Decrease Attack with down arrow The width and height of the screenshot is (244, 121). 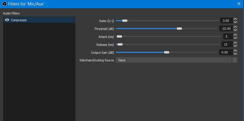[235, 38]
